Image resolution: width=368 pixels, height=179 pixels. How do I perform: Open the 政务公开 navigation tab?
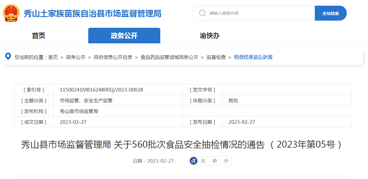click(124, 36)
